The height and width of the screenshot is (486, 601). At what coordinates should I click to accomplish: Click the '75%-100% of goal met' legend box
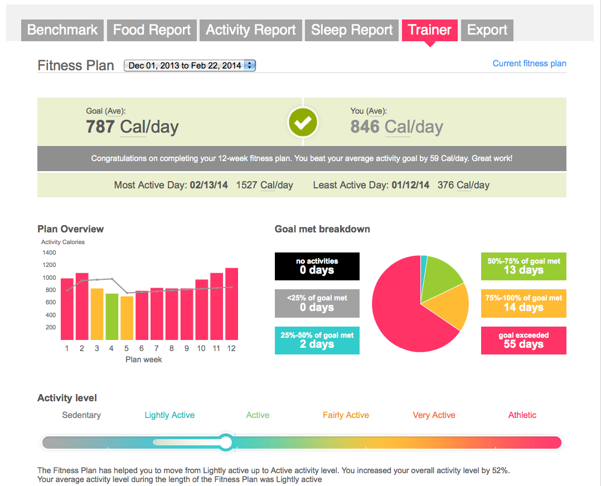tap(524, 303)
